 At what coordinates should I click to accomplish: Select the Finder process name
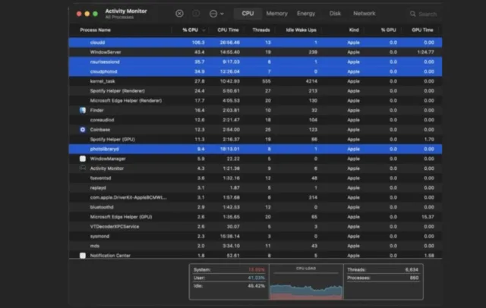96,110
